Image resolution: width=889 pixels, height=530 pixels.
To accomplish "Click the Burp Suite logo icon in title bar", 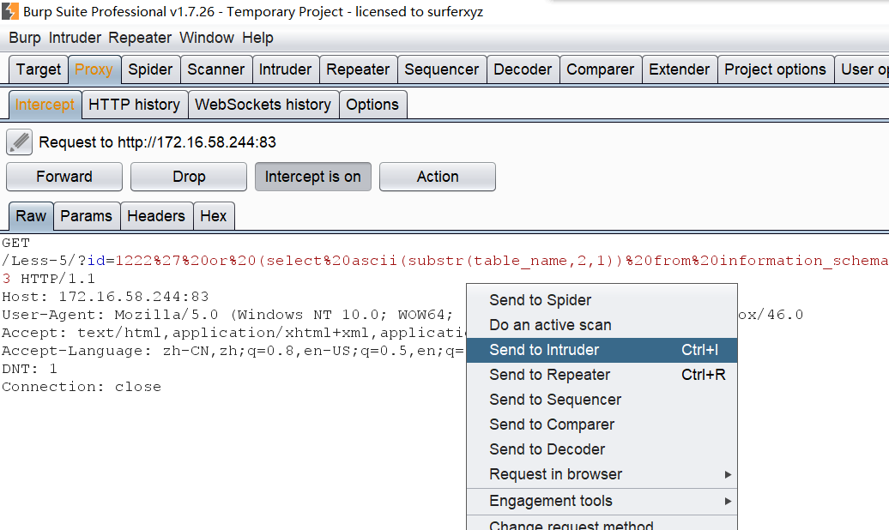I will (10, 11).
